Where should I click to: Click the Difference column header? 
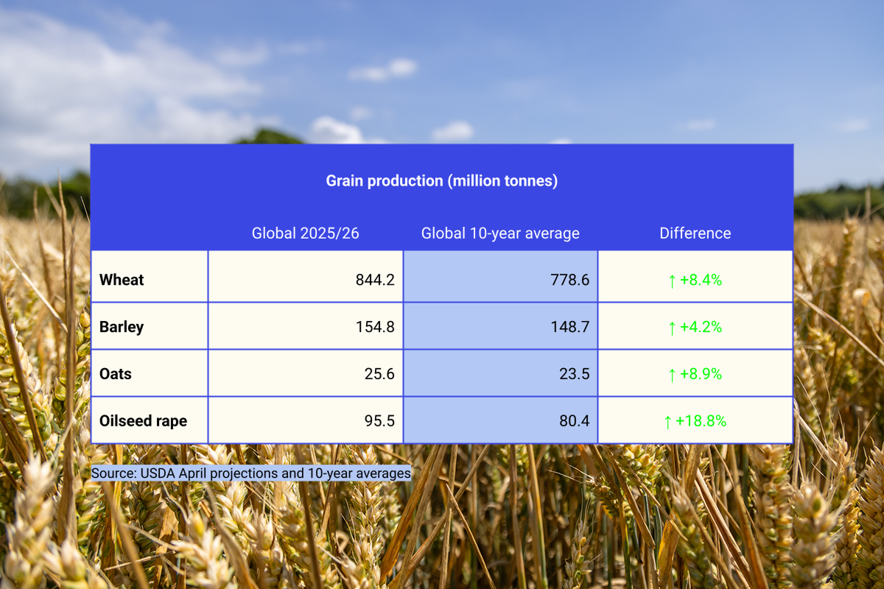(695, 233)
